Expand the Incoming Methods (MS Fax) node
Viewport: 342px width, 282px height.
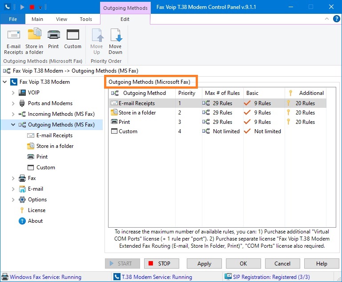tap(13, 114)
